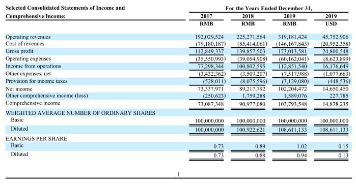Select the 2018 diluted shares value 100,922,621
Screen dimensions: 356x185
coord(251,130)
